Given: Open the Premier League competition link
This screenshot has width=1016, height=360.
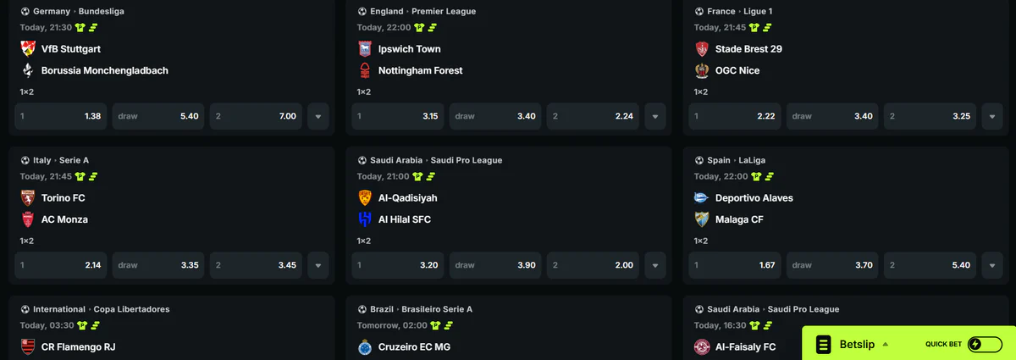Looking at the screenshot, I should tap(445, 11).
